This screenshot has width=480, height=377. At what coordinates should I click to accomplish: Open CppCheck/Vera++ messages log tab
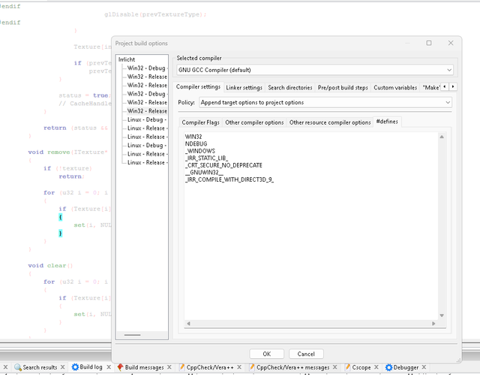(x=292, y=367)
